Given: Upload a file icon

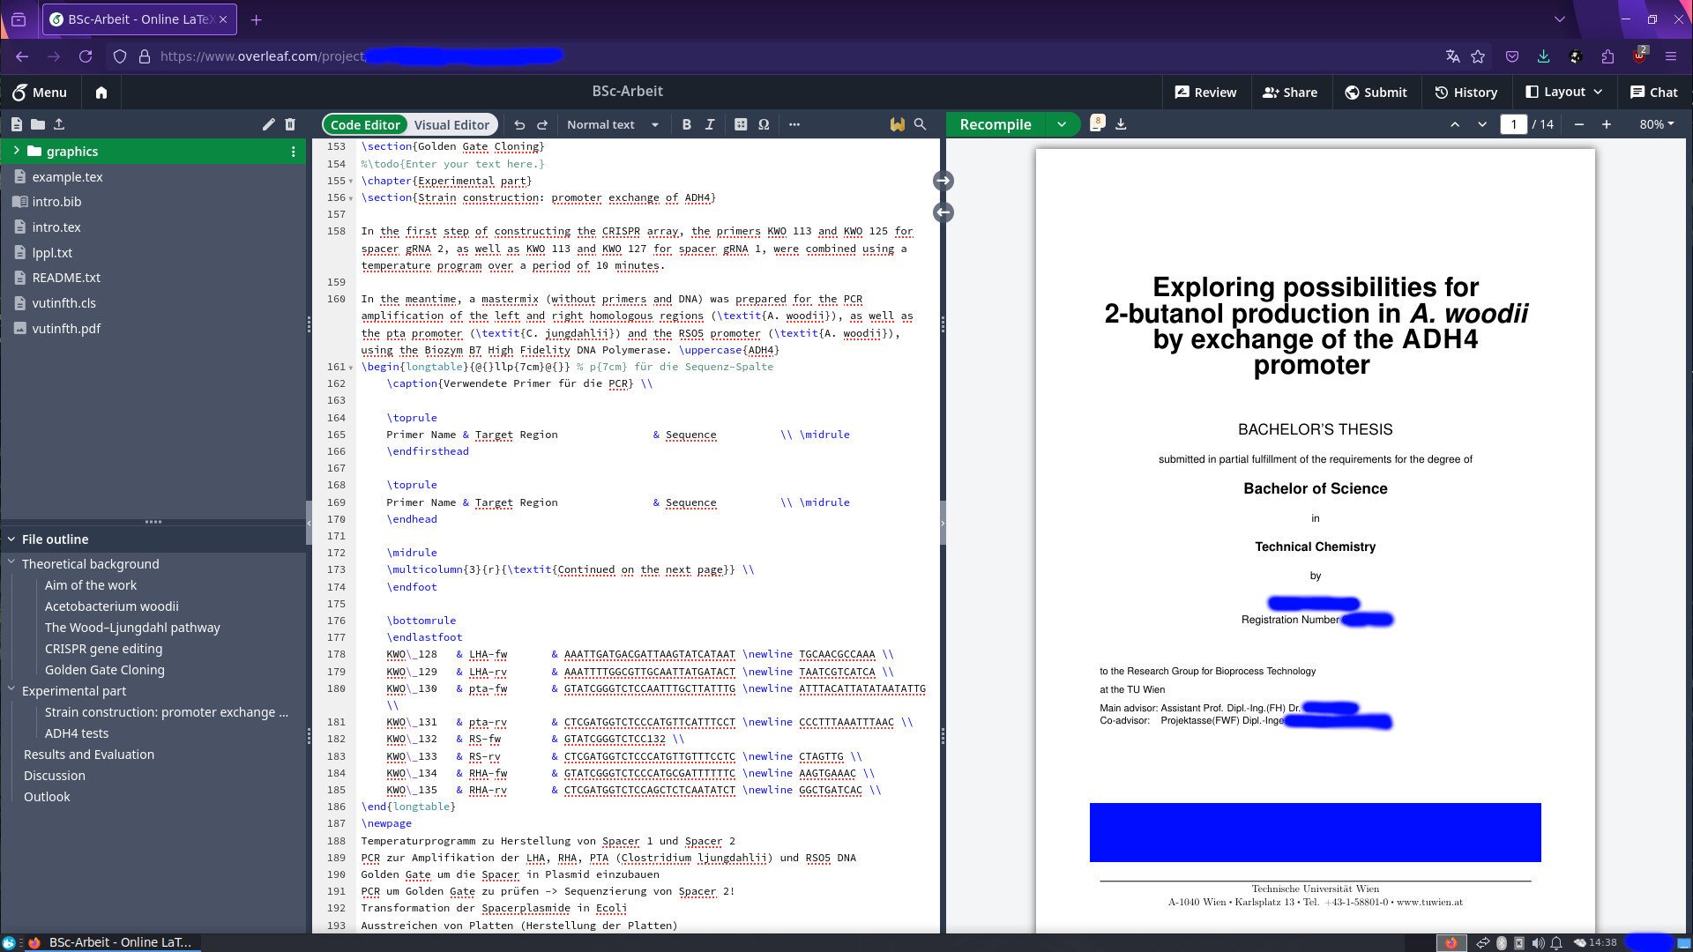Looking at the screenshot, I should pos(59,124).
